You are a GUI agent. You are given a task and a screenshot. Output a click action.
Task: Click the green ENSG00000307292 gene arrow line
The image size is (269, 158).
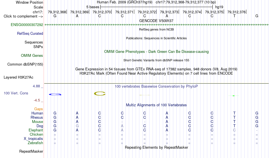click(x=156, y=25)
